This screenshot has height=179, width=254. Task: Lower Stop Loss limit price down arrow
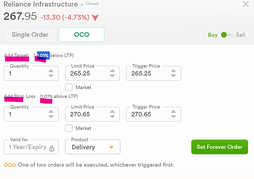click(x=112, y=116)
